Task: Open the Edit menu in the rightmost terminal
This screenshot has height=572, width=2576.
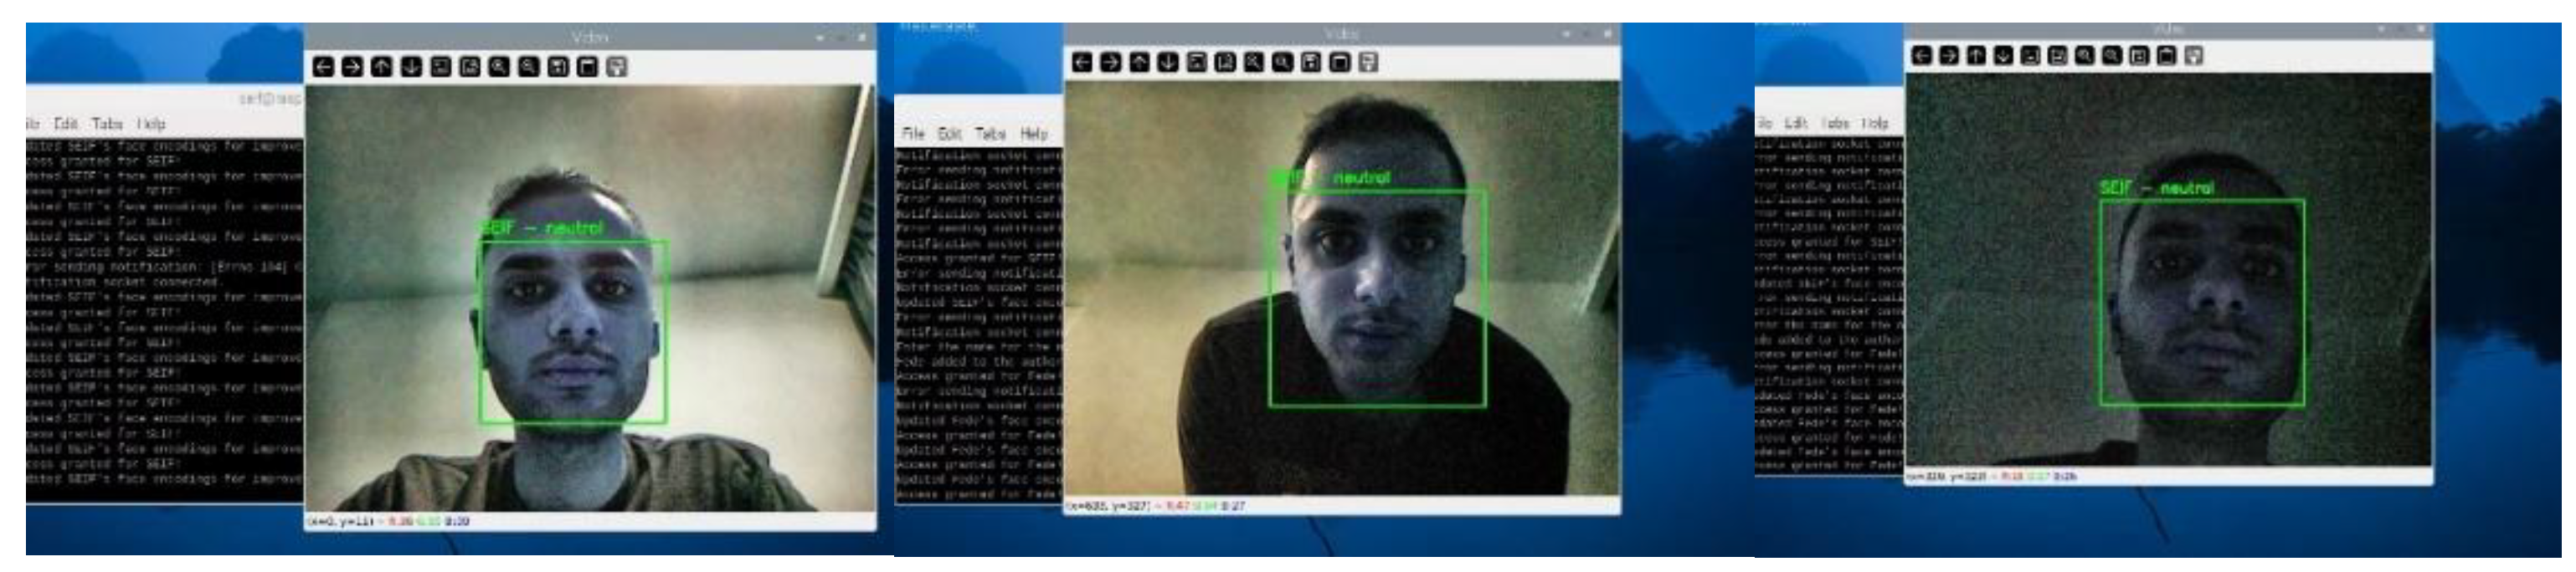Action: (1796, 123)
